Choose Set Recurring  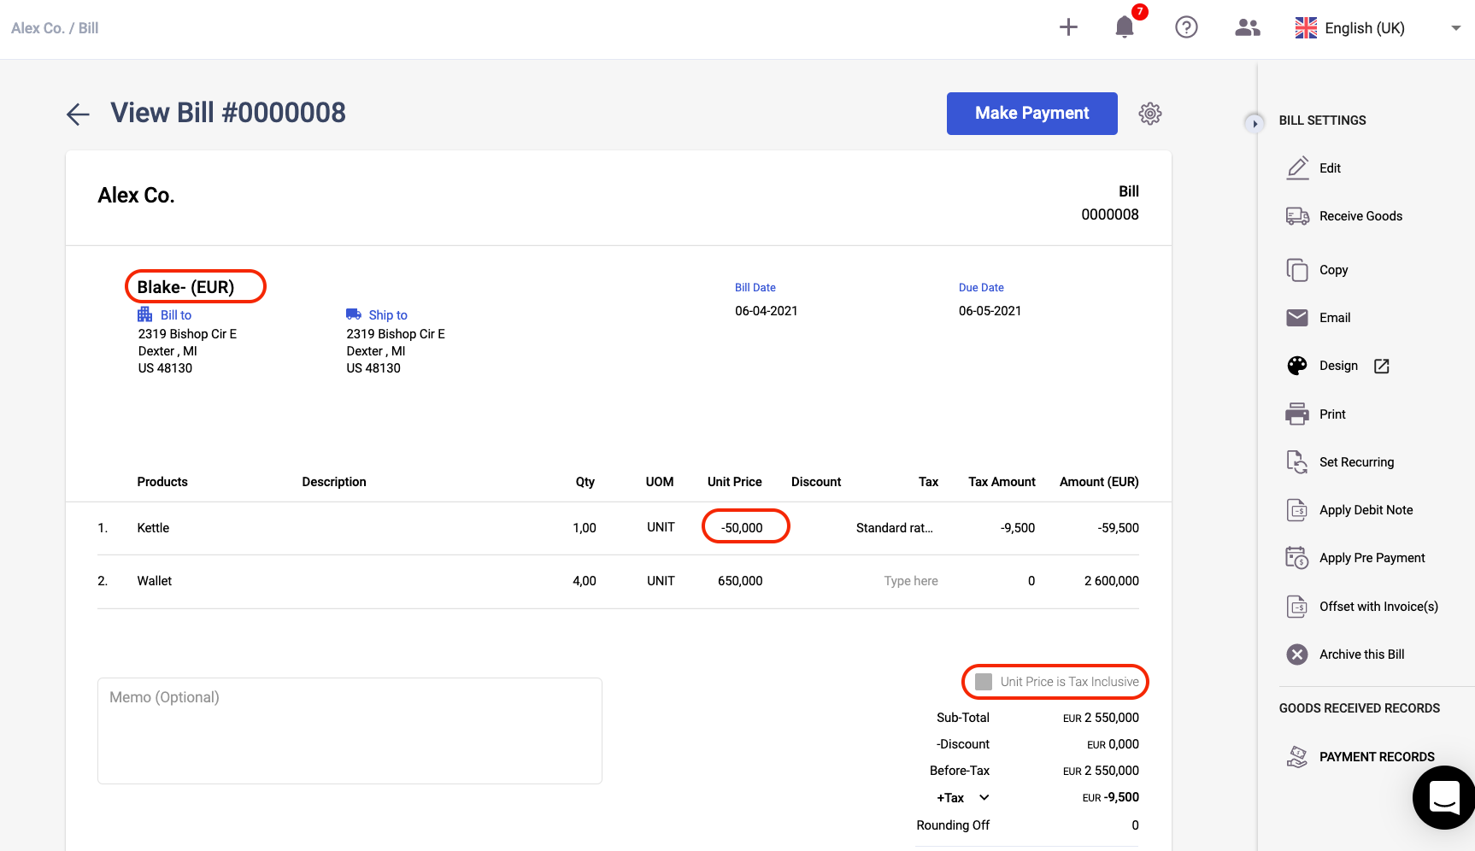[1356, 462]
